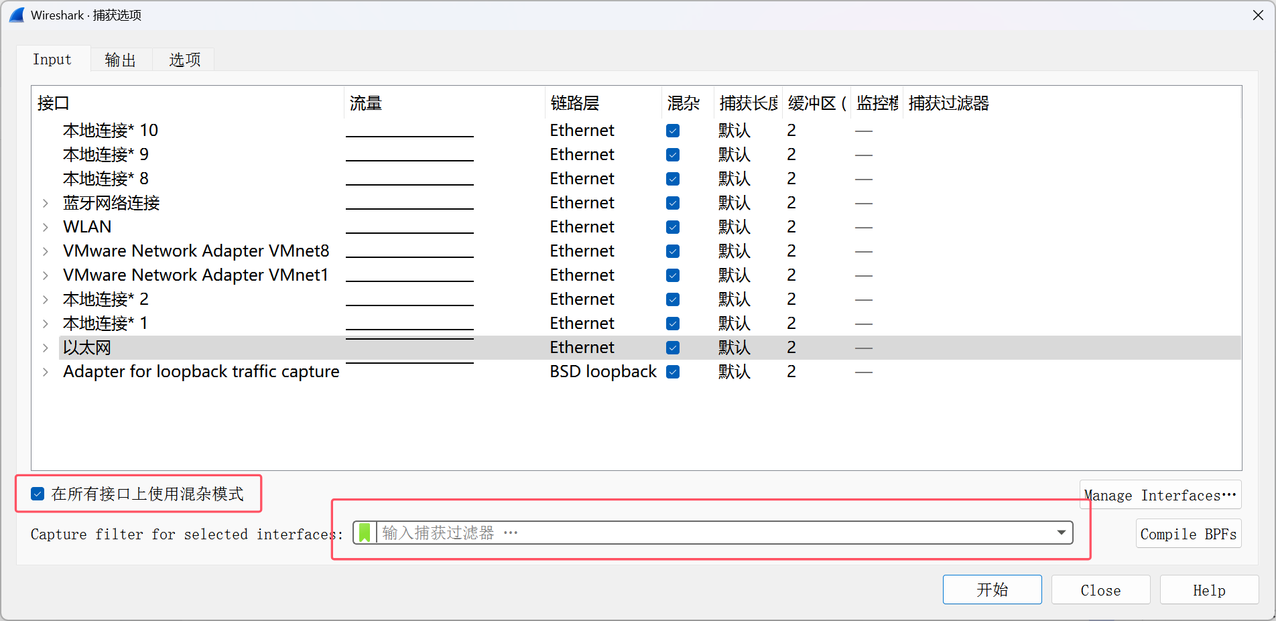Open Manage Interfaces dialog
Viewport: 1276px width, 621px height.
(1160, 495)
